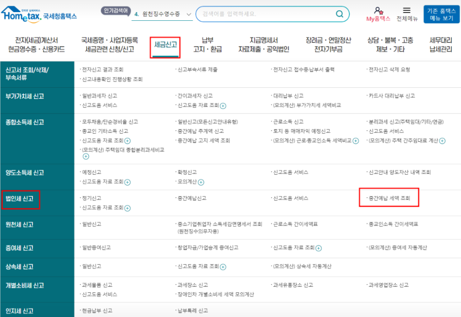
Task: Open 모두채움/단순경비율 신고 link
Action: tap(110, 122)
